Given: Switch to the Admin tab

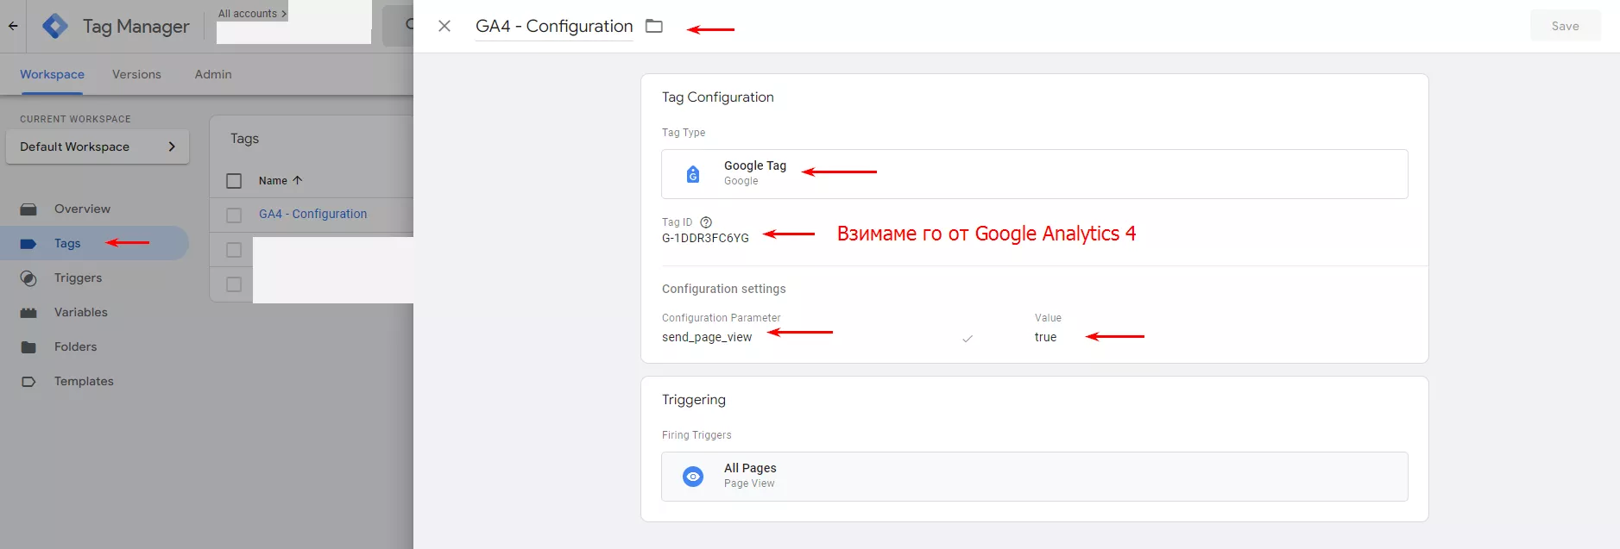Looking at the screenshot, I should pyautogui.click(x=213, y=74).
